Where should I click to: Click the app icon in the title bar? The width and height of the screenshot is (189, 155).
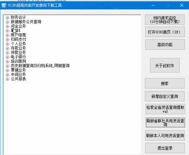point(4,5)
